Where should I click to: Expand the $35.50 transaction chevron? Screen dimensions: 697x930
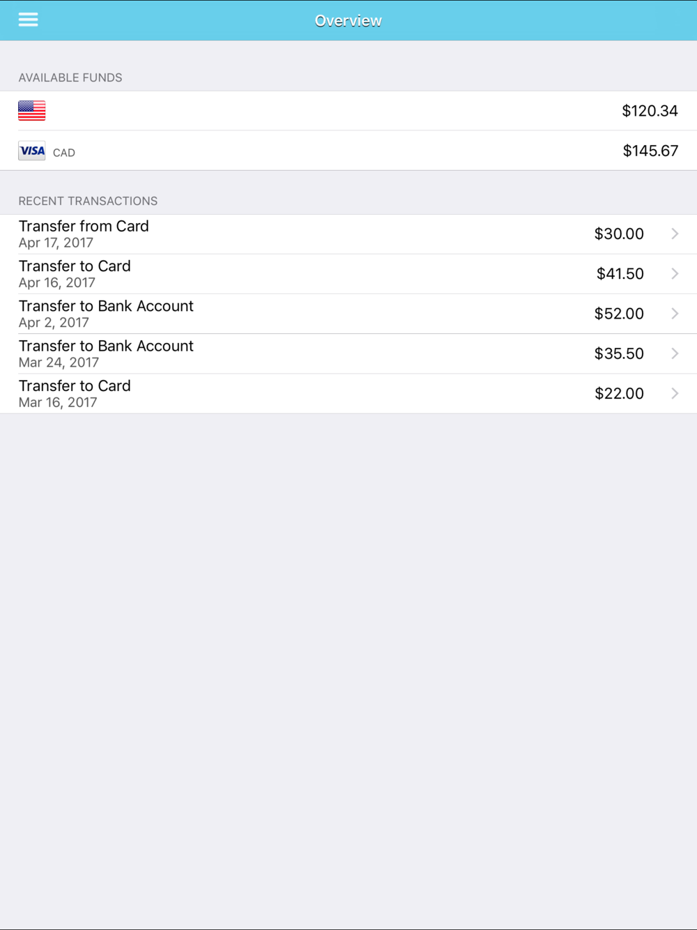675,353
